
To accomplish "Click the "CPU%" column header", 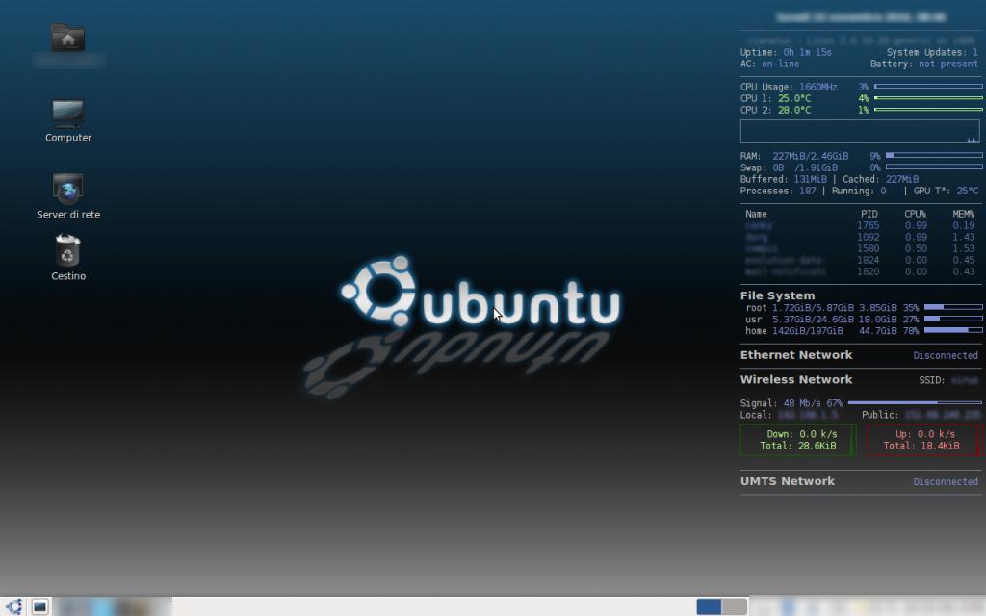I will point(916,214).
